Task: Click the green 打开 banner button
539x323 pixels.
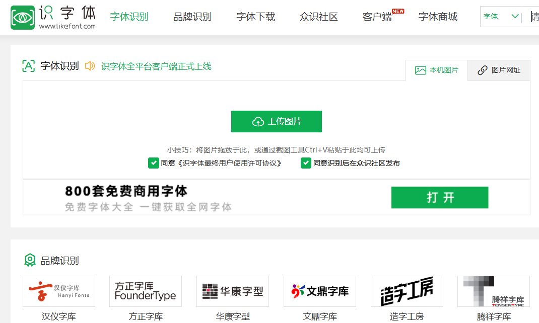Action: [x=440, y=198]
